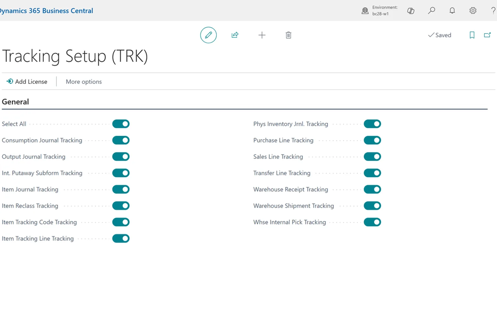
Task: Disable Output Journal Tracking
Action: (x=121, y=157)
